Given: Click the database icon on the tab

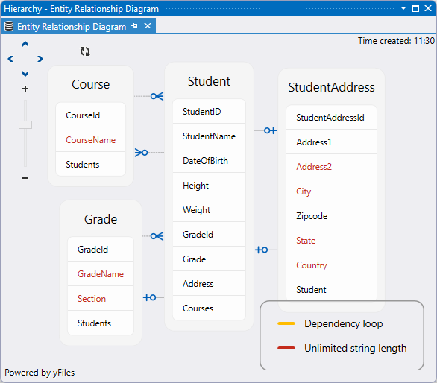Looking at the screenshot, I should [x=9, y=27].
